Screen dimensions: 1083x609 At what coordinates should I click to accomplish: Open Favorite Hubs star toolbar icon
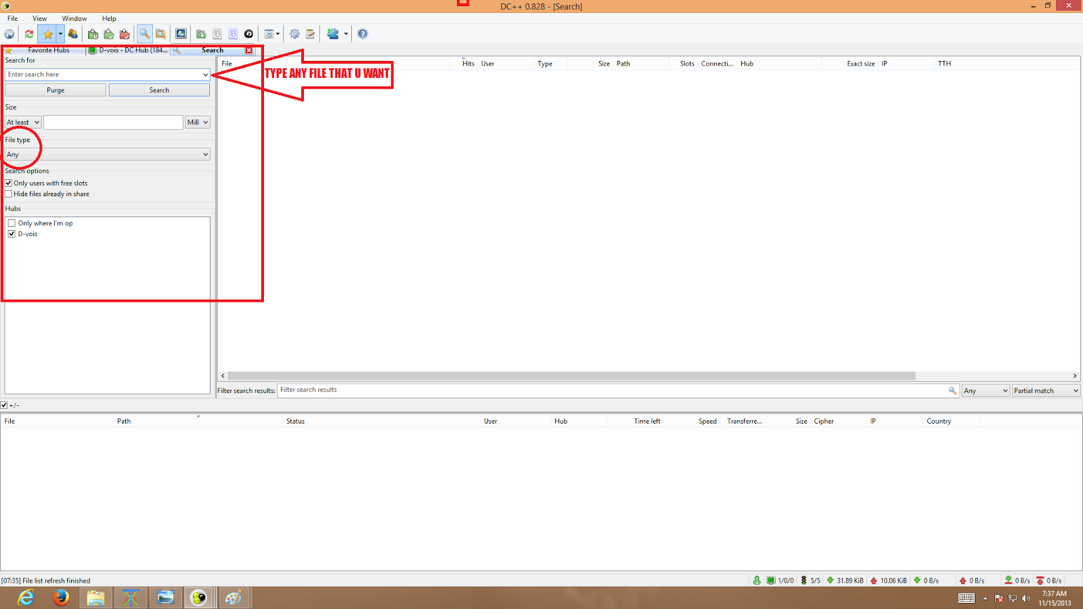click(x=47, y=34)
